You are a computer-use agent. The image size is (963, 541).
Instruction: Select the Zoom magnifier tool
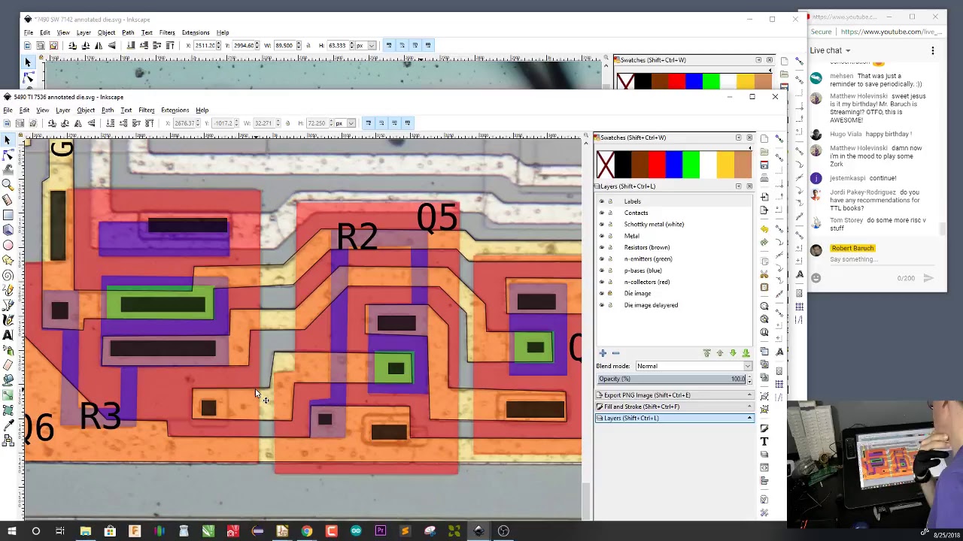click(x=8, y=185)
